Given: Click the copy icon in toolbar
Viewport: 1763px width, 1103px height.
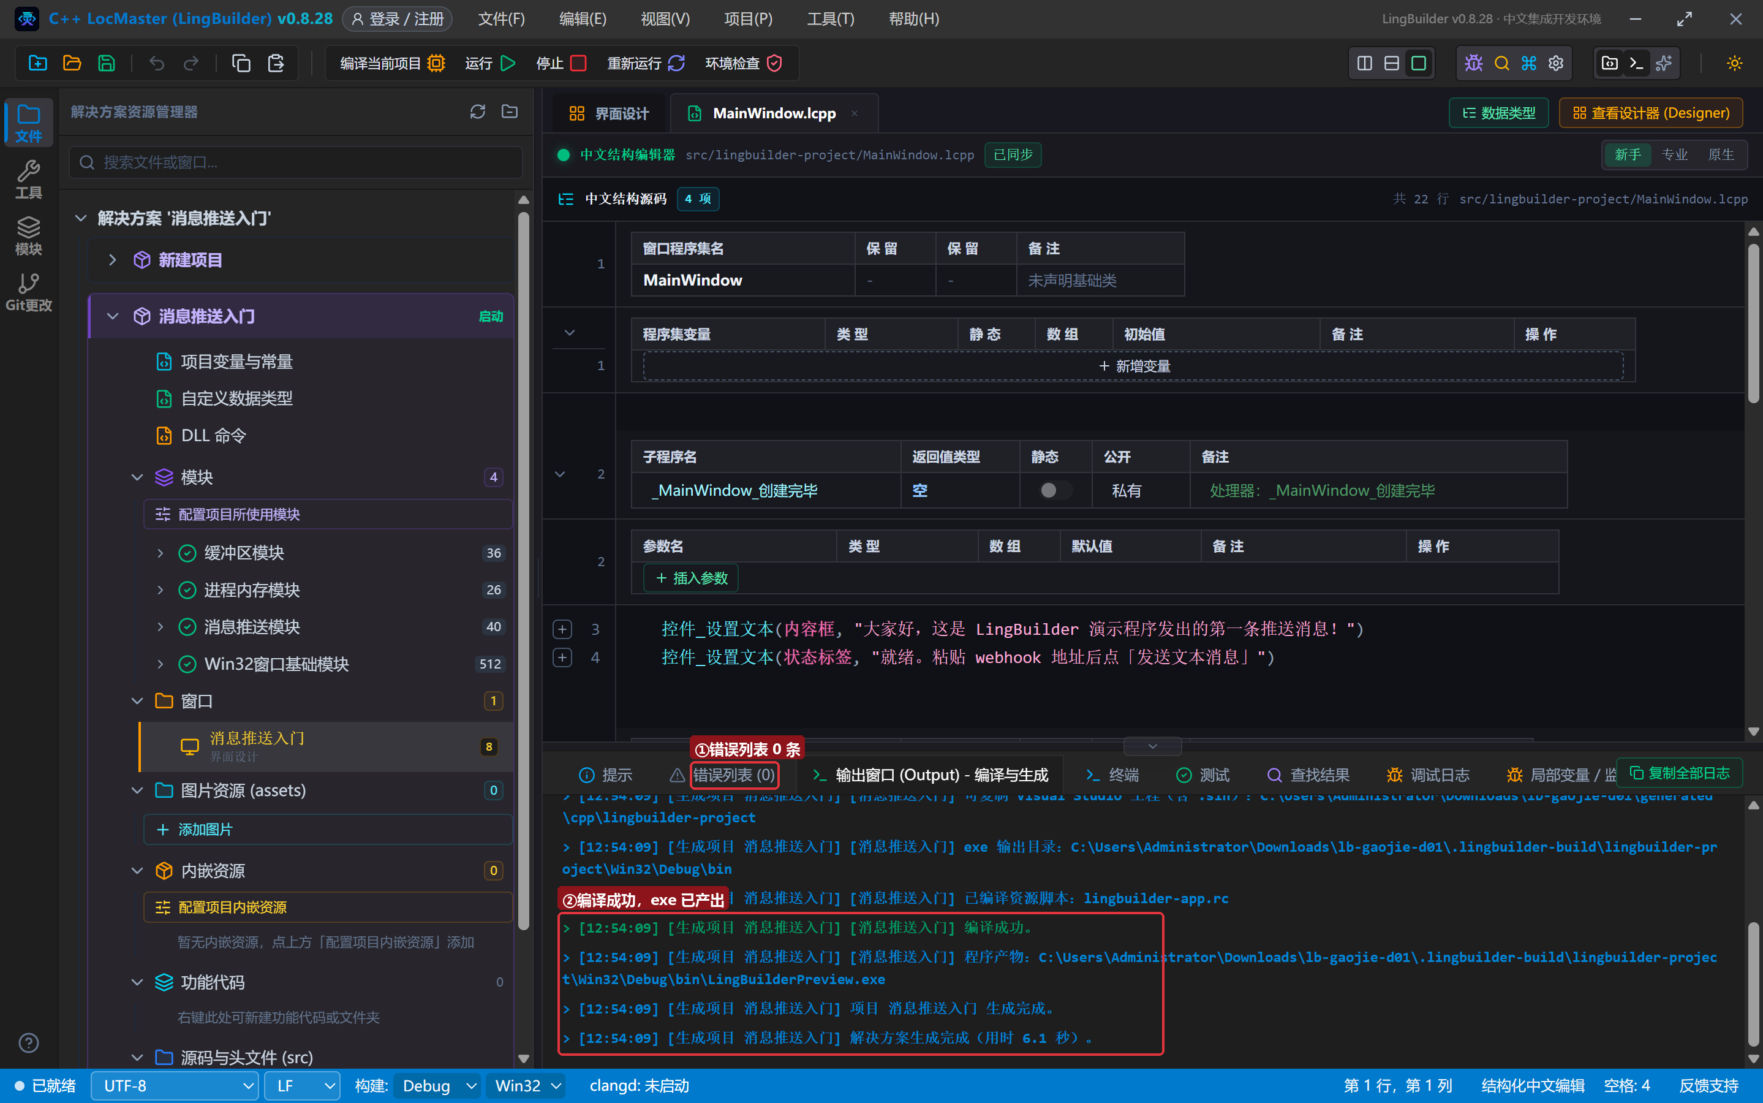Looking at the screenshot, I should 241,64.
